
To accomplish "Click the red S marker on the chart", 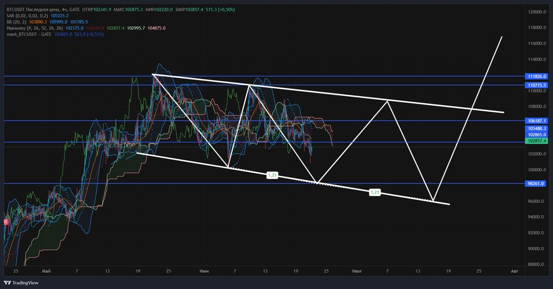I will pos(6,222).
